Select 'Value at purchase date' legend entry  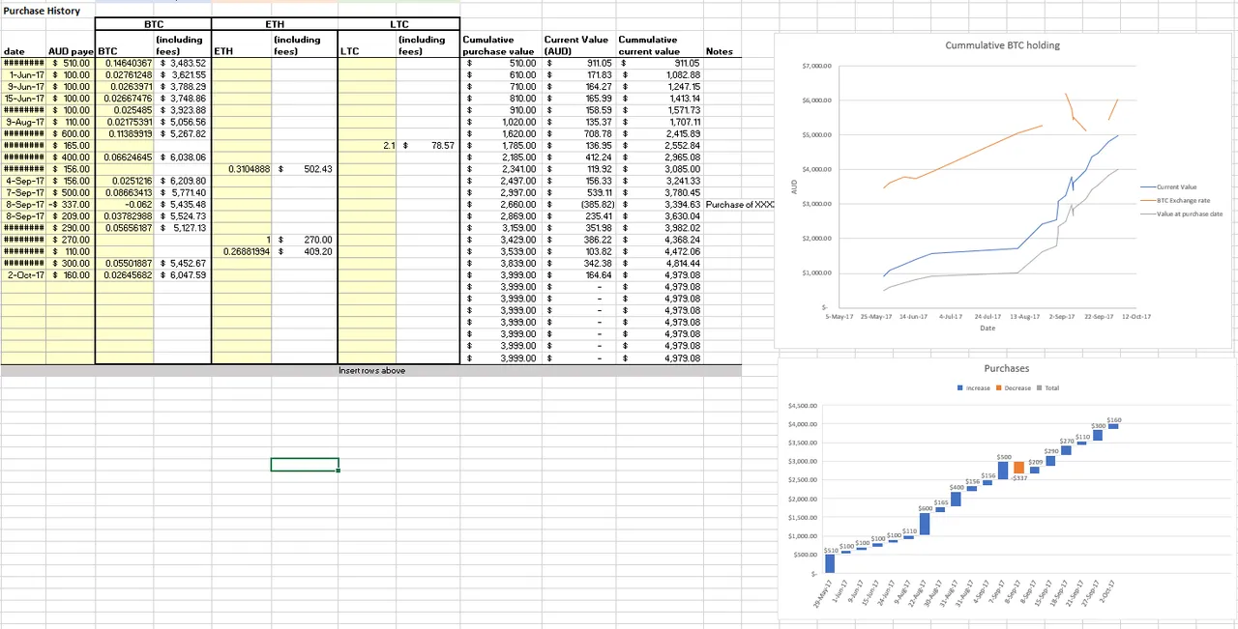[x=1182, y=214]
